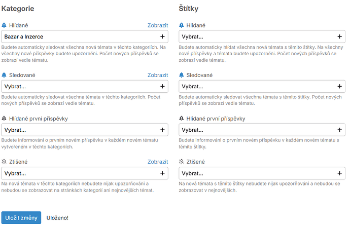Open the Kategorie Hlídané první příspěvky dropdown
Screen dimensions: 350x225
pos(85,130)
